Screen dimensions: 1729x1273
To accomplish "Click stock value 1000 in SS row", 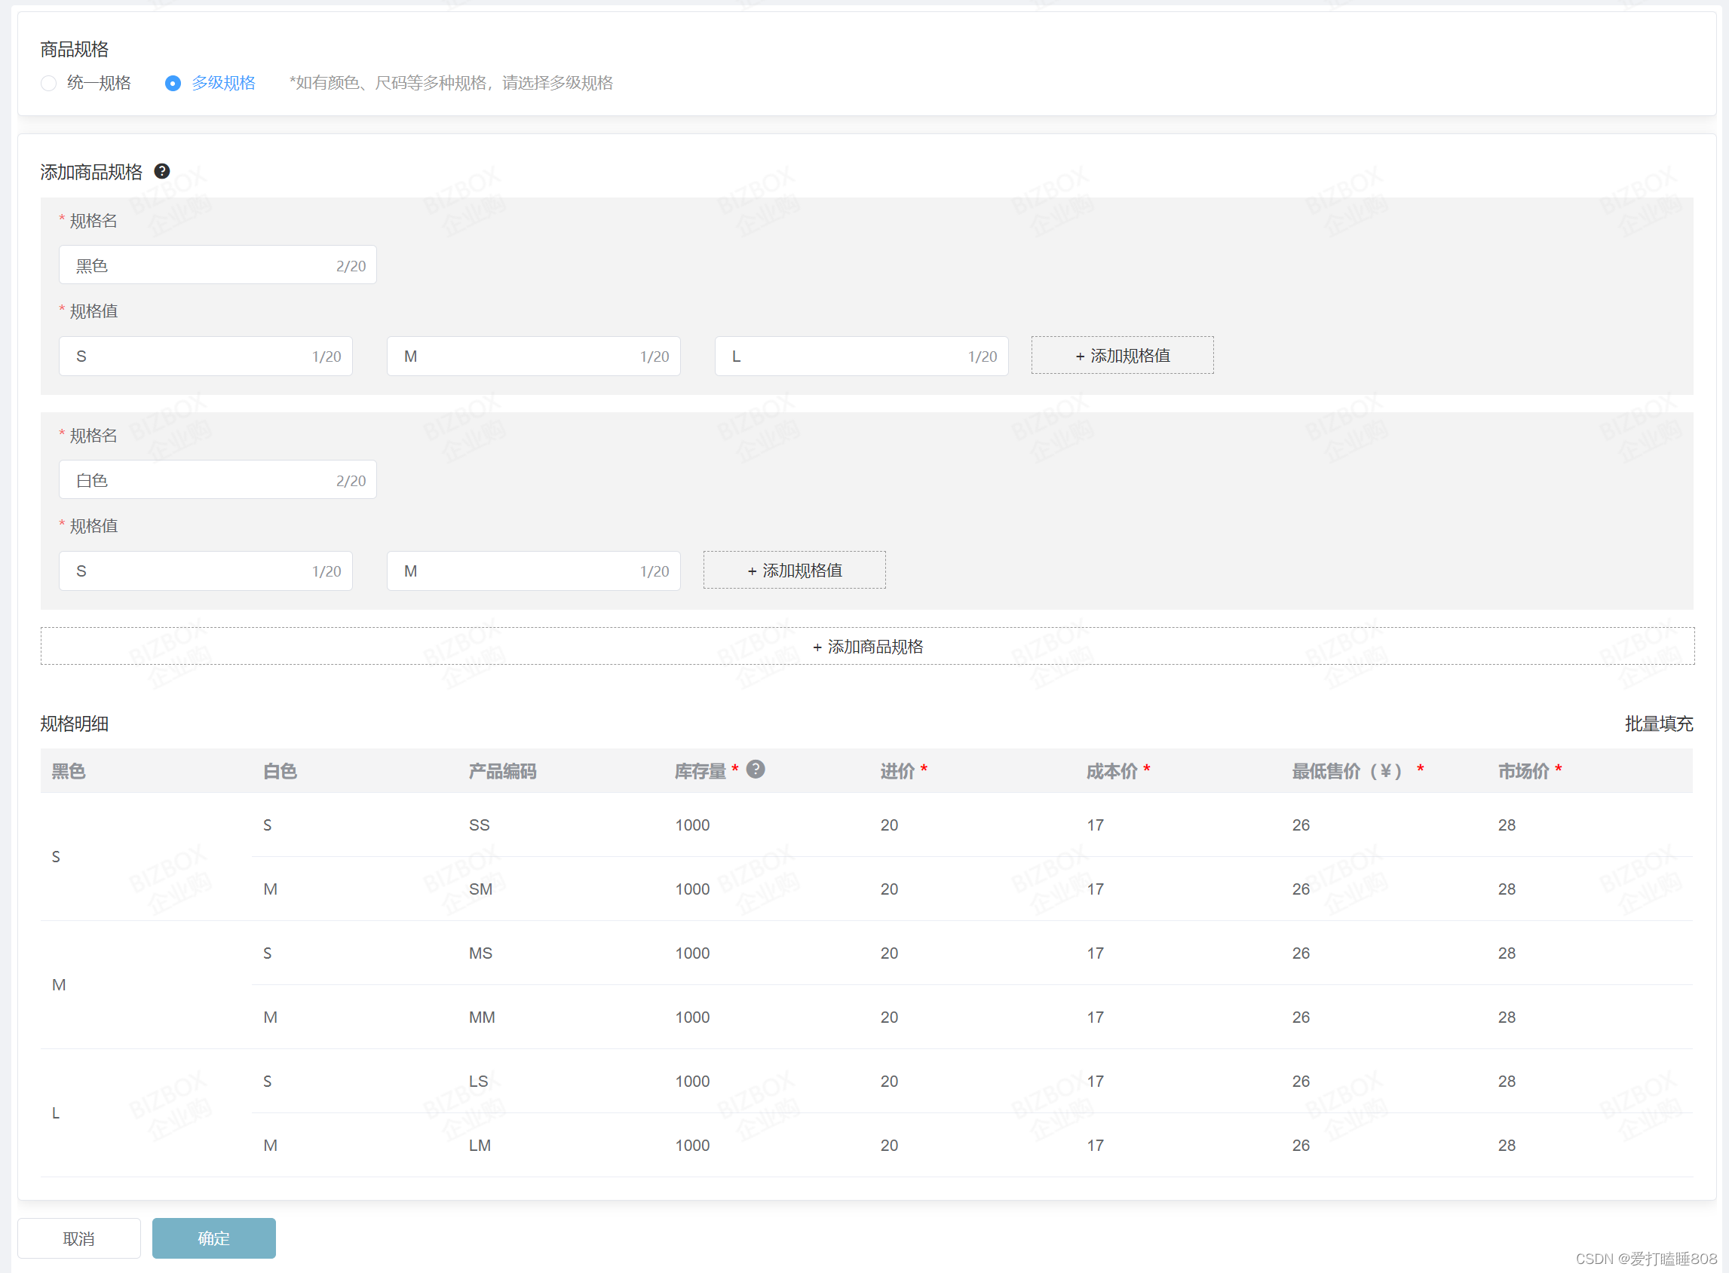I will click(x=692, y=825).
